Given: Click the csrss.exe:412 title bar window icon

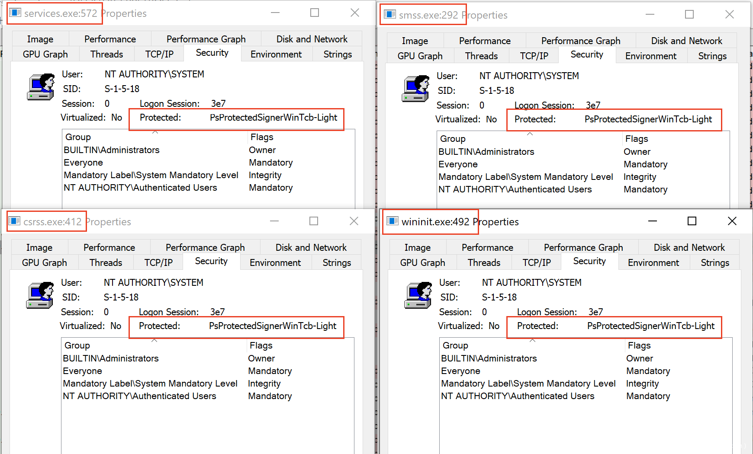Looking at the screenshot, I should coord(15,221).
